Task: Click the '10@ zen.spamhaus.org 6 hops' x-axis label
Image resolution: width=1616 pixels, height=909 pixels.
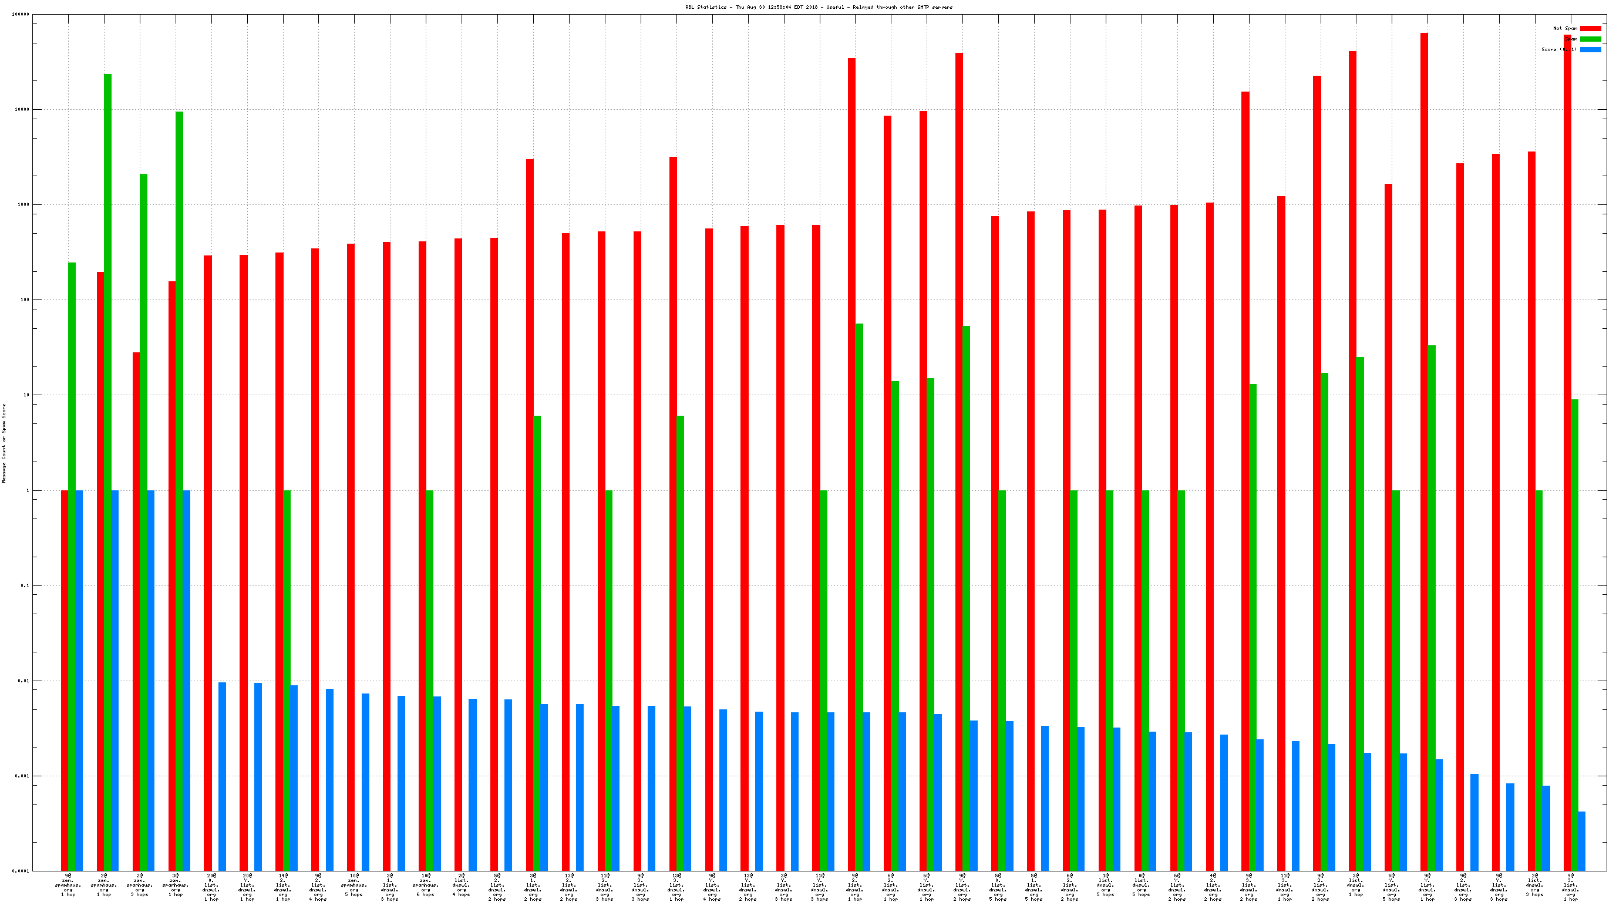Action: (425, 884)
